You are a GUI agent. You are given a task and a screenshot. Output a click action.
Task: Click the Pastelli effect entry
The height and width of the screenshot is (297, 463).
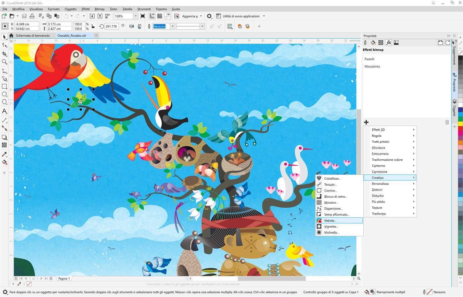(369, 59)
